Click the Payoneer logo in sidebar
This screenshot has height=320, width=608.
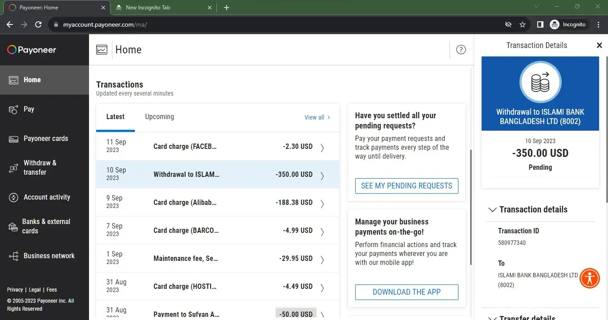point(32,50)
